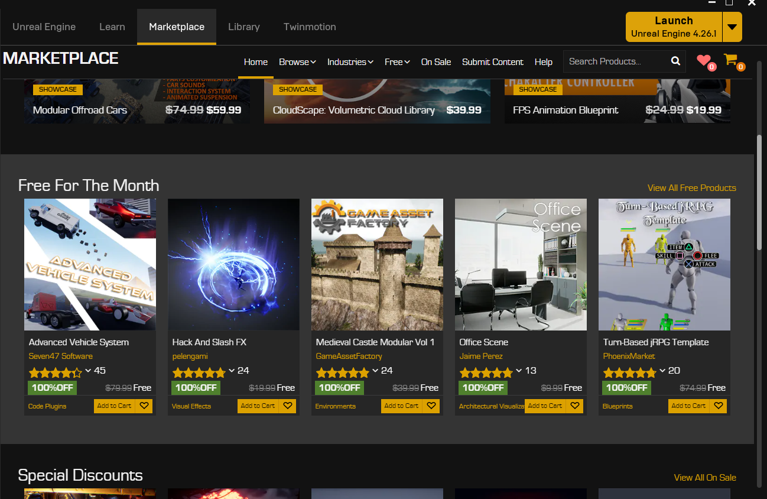Viewport: 767px width, 499px height.
Task: Expand ratings breakdown for Turn-Based jRPG Template
Action: (x=662, y=371)
